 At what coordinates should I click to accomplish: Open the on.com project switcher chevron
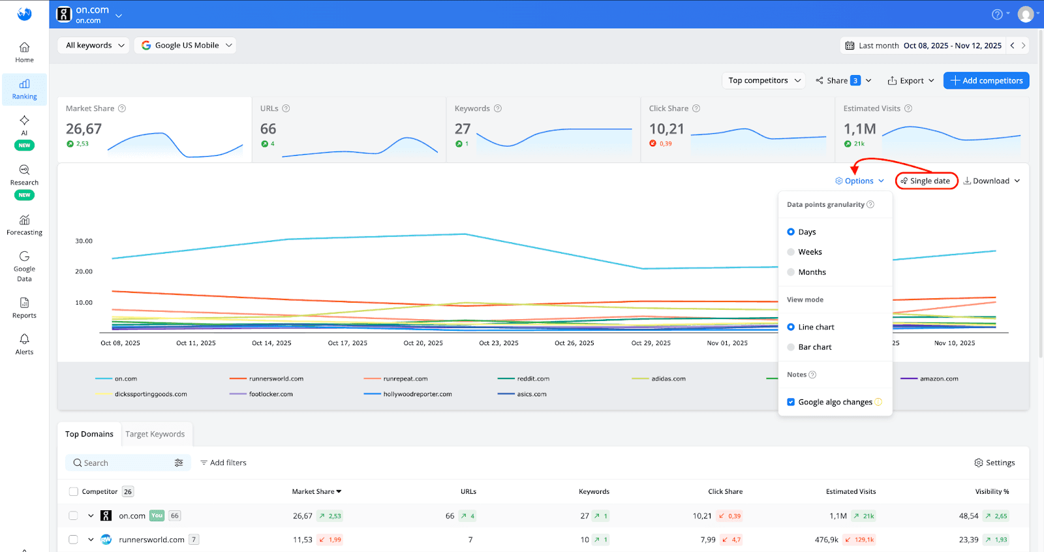pyautogui.click(x=119, y=15)
